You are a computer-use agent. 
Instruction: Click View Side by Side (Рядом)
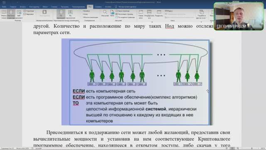169,11
